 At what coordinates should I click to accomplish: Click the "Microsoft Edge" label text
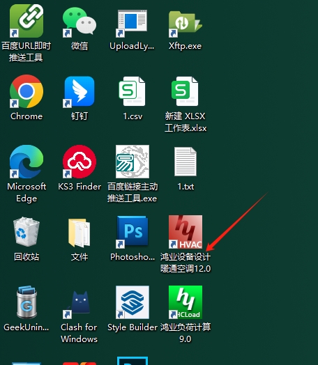point(26,192)
